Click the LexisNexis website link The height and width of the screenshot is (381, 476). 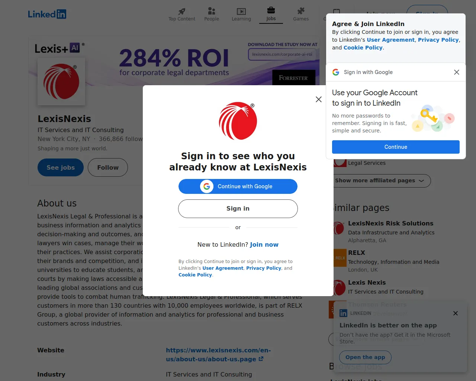click(218, 355)
